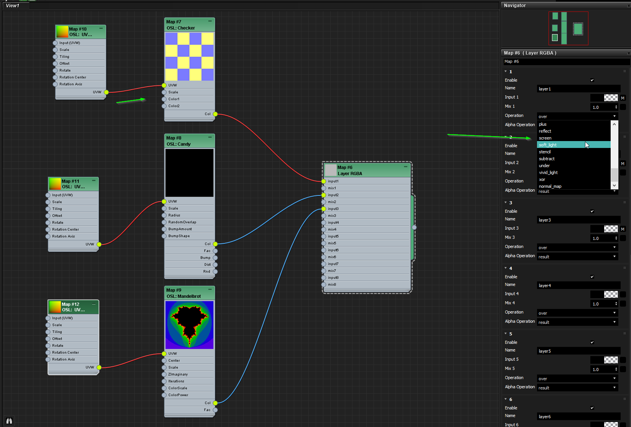
Task: Click the Mix 1 spinner arrows
Action: pos(616,107)
